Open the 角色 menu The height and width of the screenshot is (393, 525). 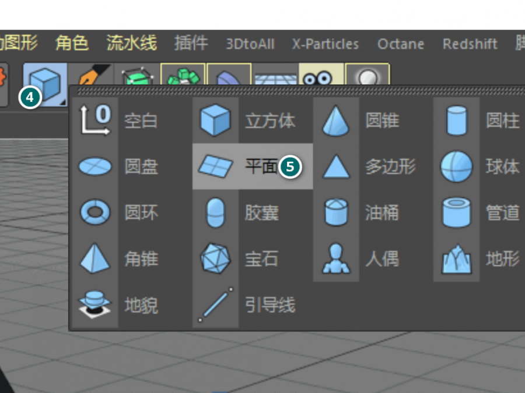pos(72,44)
